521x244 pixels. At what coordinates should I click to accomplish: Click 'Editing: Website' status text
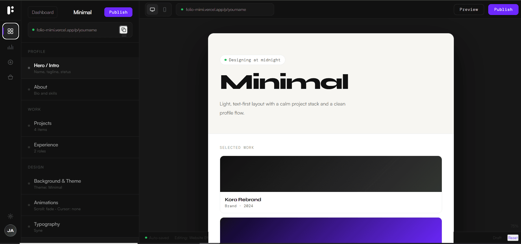coord(191,238)
